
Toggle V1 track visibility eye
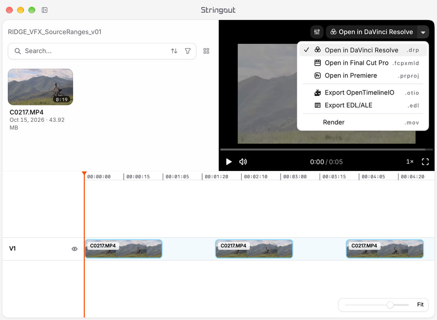tap(75, 249)
